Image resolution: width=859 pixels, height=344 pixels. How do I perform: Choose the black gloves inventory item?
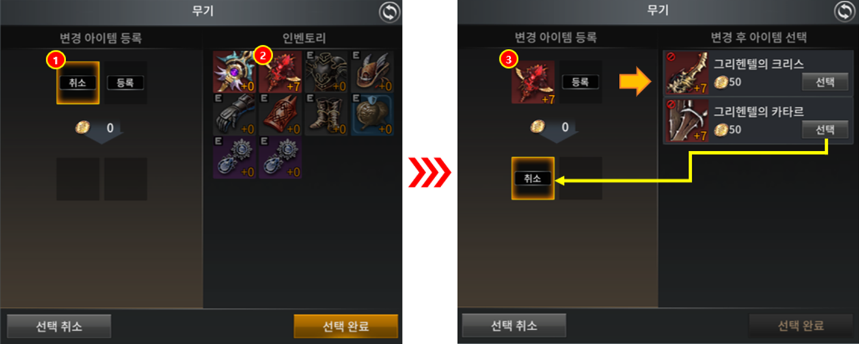pos(235,114)
